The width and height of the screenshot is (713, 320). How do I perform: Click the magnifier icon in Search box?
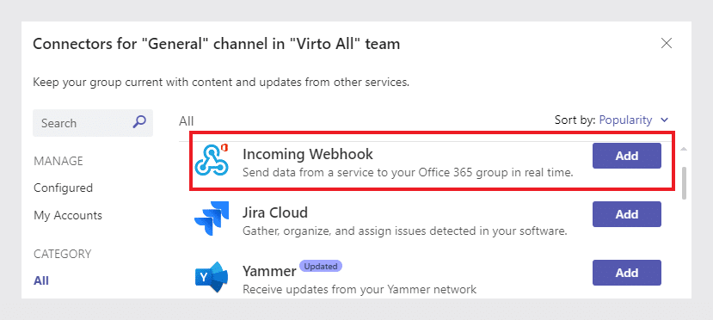click(139, 122)
